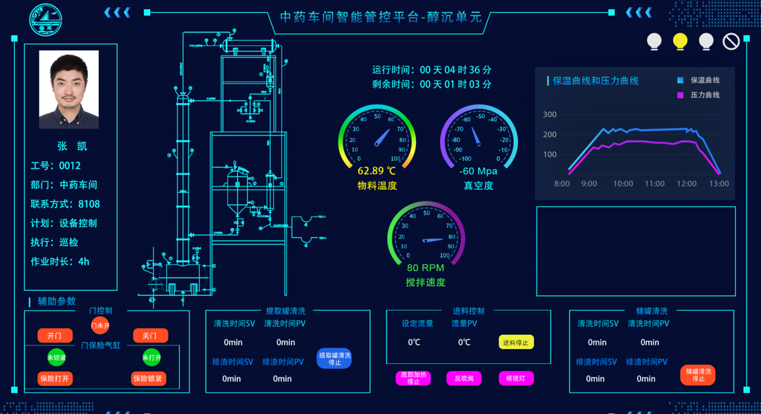Select the 设定流量 value field

[x=414, y=343]
